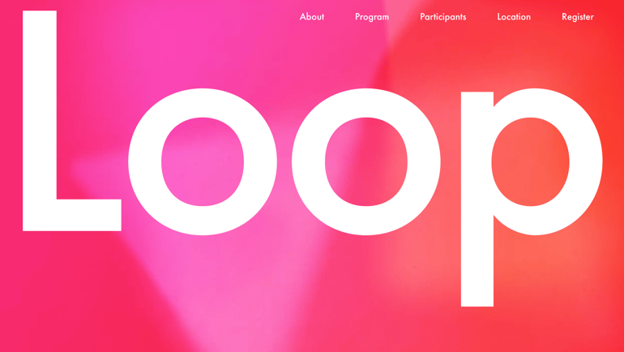Select the orange hole inside the p
624x352 pixels.
[531, 162]
